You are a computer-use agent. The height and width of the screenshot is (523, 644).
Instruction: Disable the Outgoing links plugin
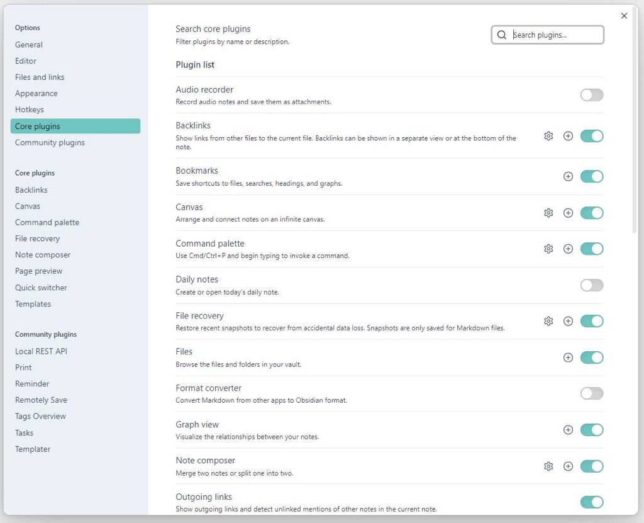point(591,502)
